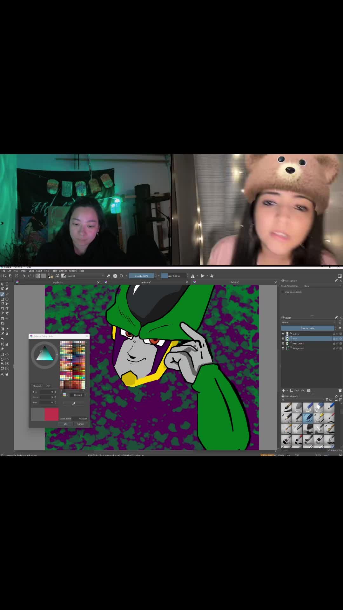Create a new document from toolbar
The width and height of the screenshot is (343, 610).
click(4, 276)
